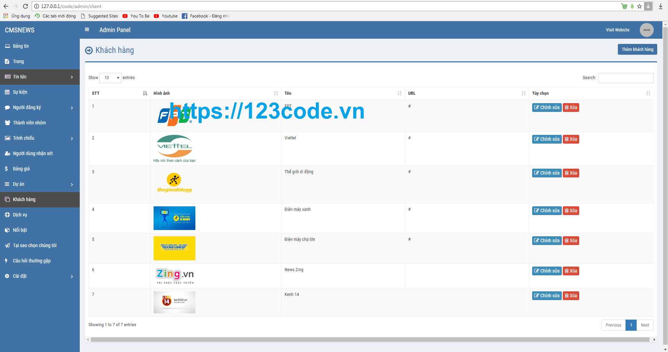Click the Sự kiện calendar icon

click(7, 92)
